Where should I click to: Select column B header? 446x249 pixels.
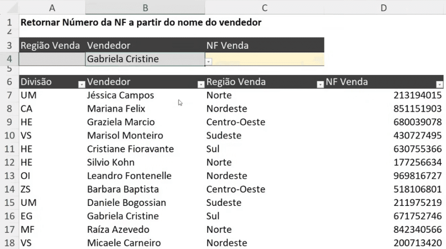coord(145,7)
